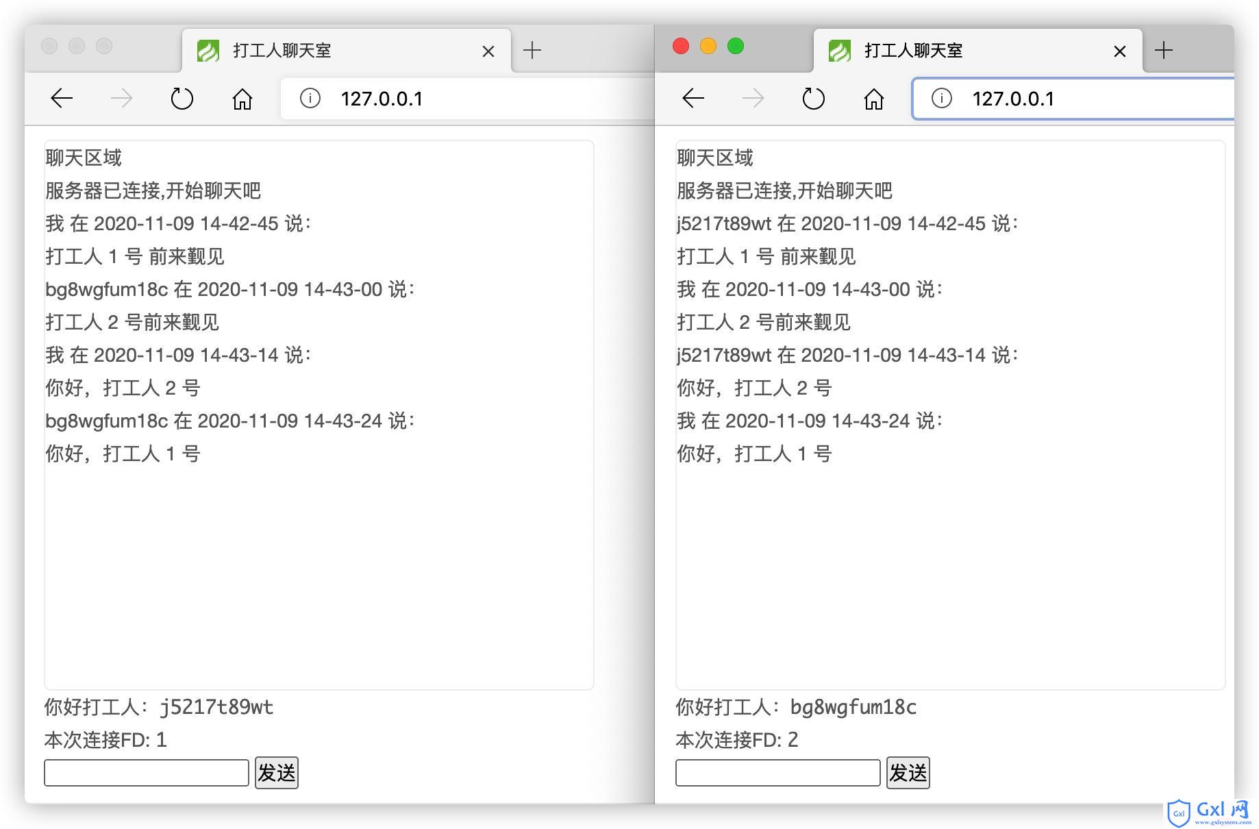Image resolution: width=1259 pixels, height=829 pixels.
Task: Click bg8wgfum18c 14-43-00 header in the left window
Action: click(230, 290)
